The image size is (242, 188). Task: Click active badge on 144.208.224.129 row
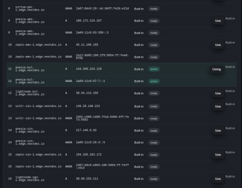(x=154, y=69)
